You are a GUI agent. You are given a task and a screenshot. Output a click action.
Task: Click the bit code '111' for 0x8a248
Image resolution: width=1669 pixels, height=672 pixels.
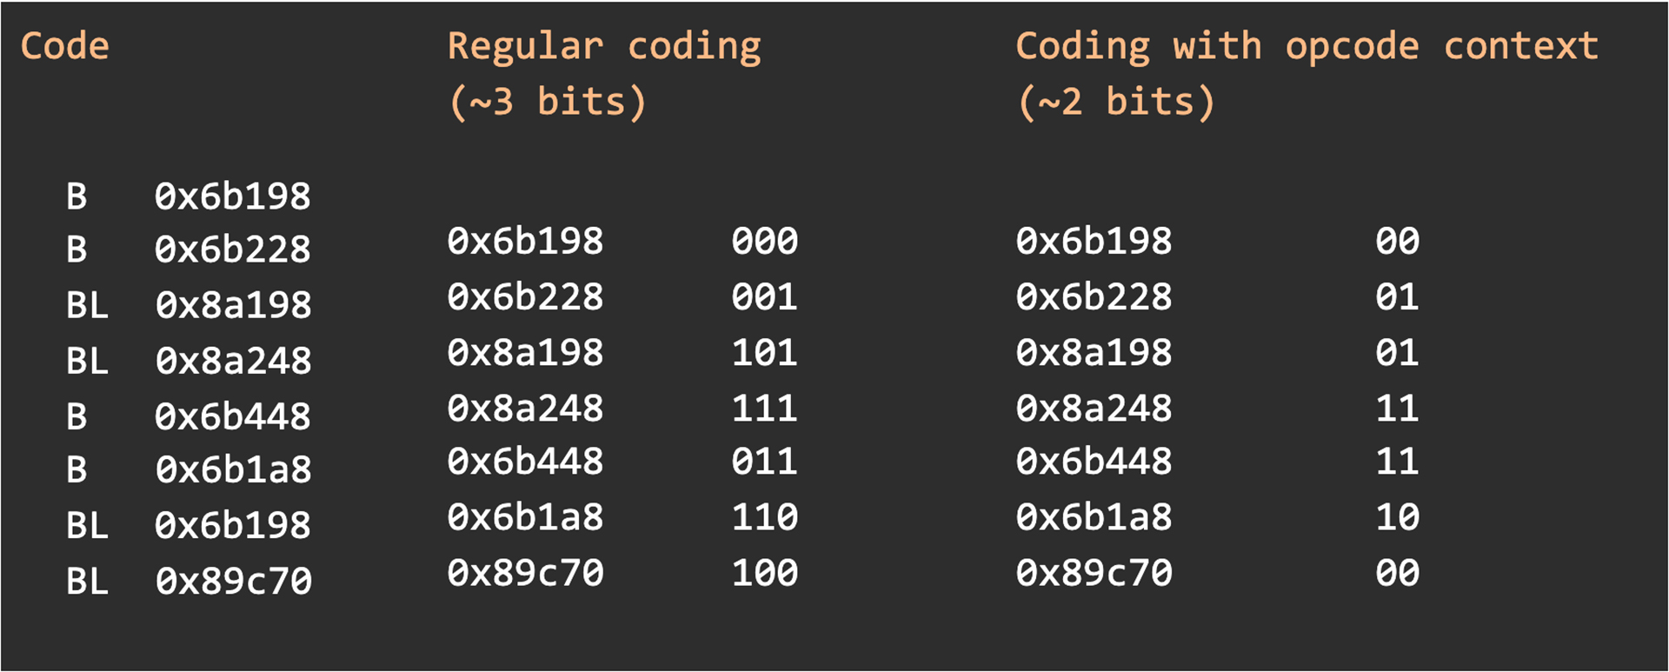pyautogui.click(x=765, y=409)
